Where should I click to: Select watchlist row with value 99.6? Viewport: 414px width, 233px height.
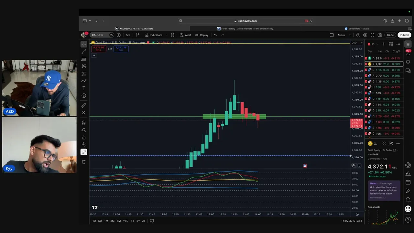[x=384, y=58]
